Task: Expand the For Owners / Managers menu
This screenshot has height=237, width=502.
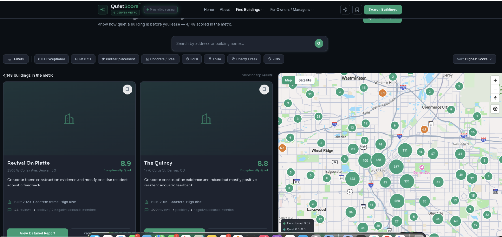Action: click(x=292, y=10)
